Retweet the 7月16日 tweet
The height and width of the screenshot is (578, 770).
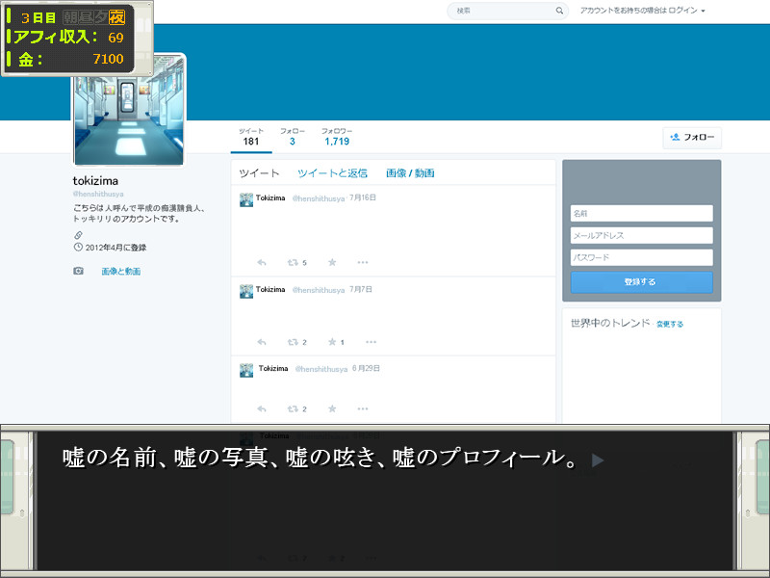293,262
